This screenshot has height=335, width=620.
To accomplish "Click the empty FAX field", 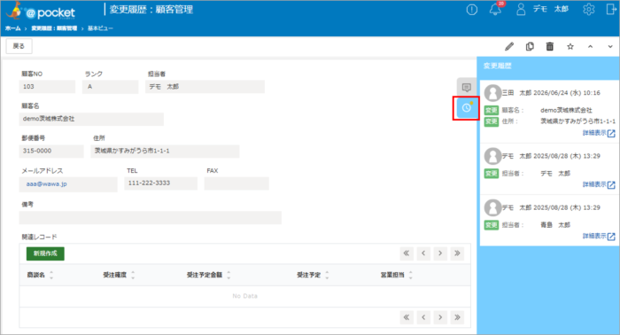I will click(236, 183).
